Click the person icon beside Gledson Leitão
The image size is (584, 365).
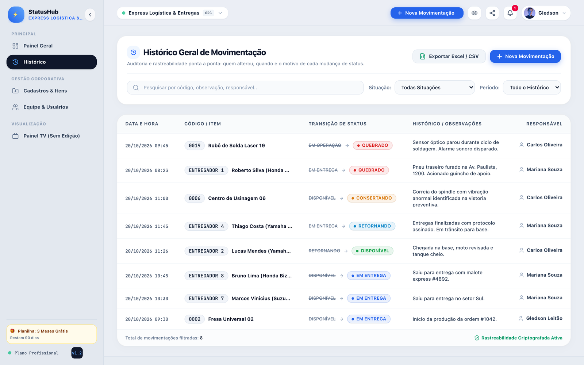[x=521, y=318]
